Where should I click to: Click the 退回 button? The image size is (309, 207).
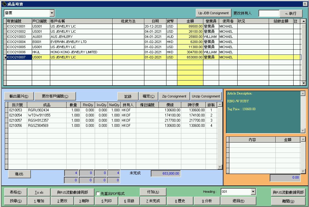tap(238, 201)
